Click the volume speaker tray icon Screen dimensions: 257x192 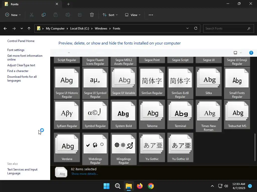tap(226, 186)
